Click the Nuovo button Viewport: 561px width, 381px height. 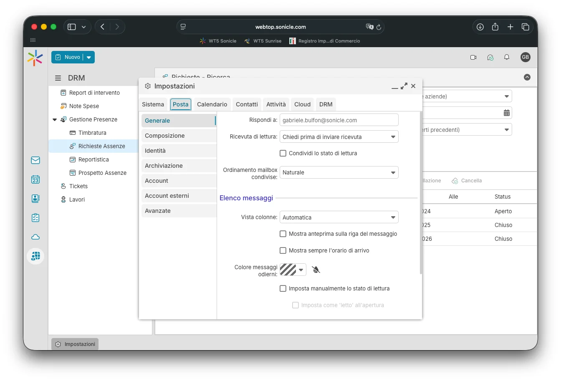[x=68, y=57]
